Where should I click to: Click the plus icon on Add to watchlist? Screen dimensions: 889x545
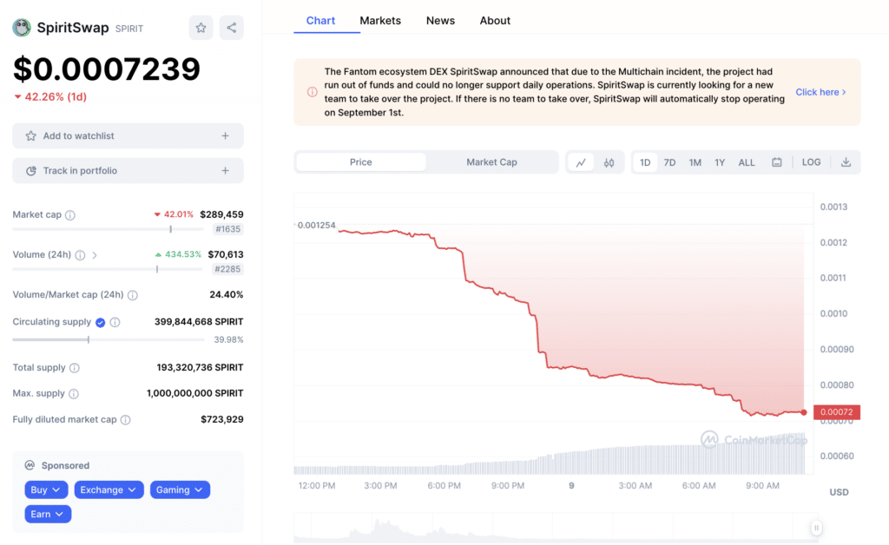pyautogui.click(x=225, y=136)
